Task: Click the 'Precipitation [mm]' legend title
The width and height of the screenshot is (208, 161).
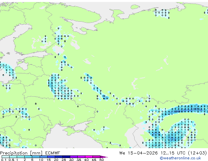Action: point(21,153)
